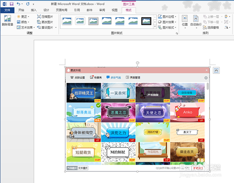Screen dimensions: 234x183
Task: Click the 洪荒之力 bubble thumbnail
Action: (x=118, y=132)
